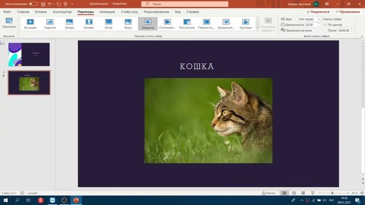Click the КОШКА title text
365x205 pixels.
click(197, 67)
